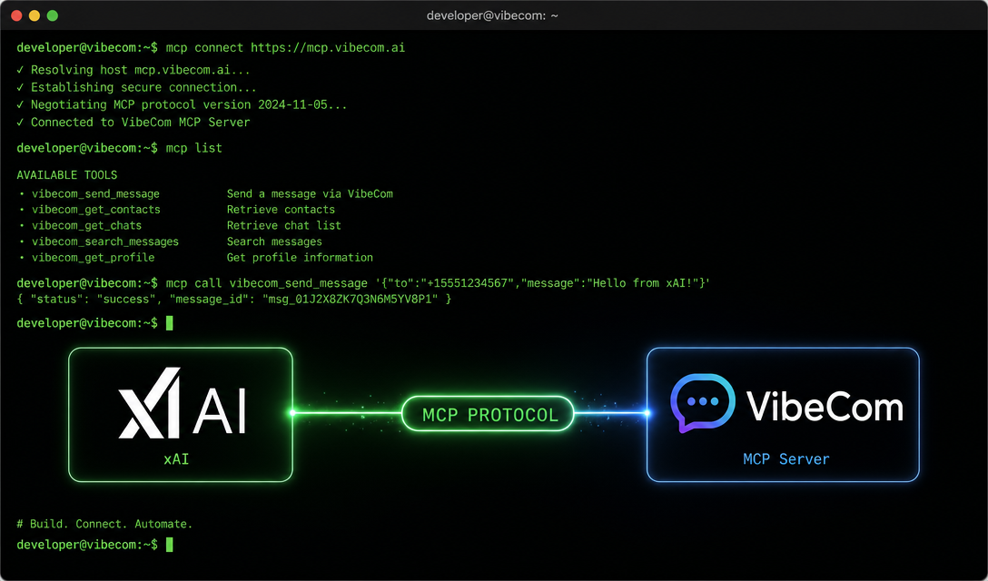Click the 'Retrieve contacts' description
Viewport: 988px width, 581px height.
tap(281, 210)
